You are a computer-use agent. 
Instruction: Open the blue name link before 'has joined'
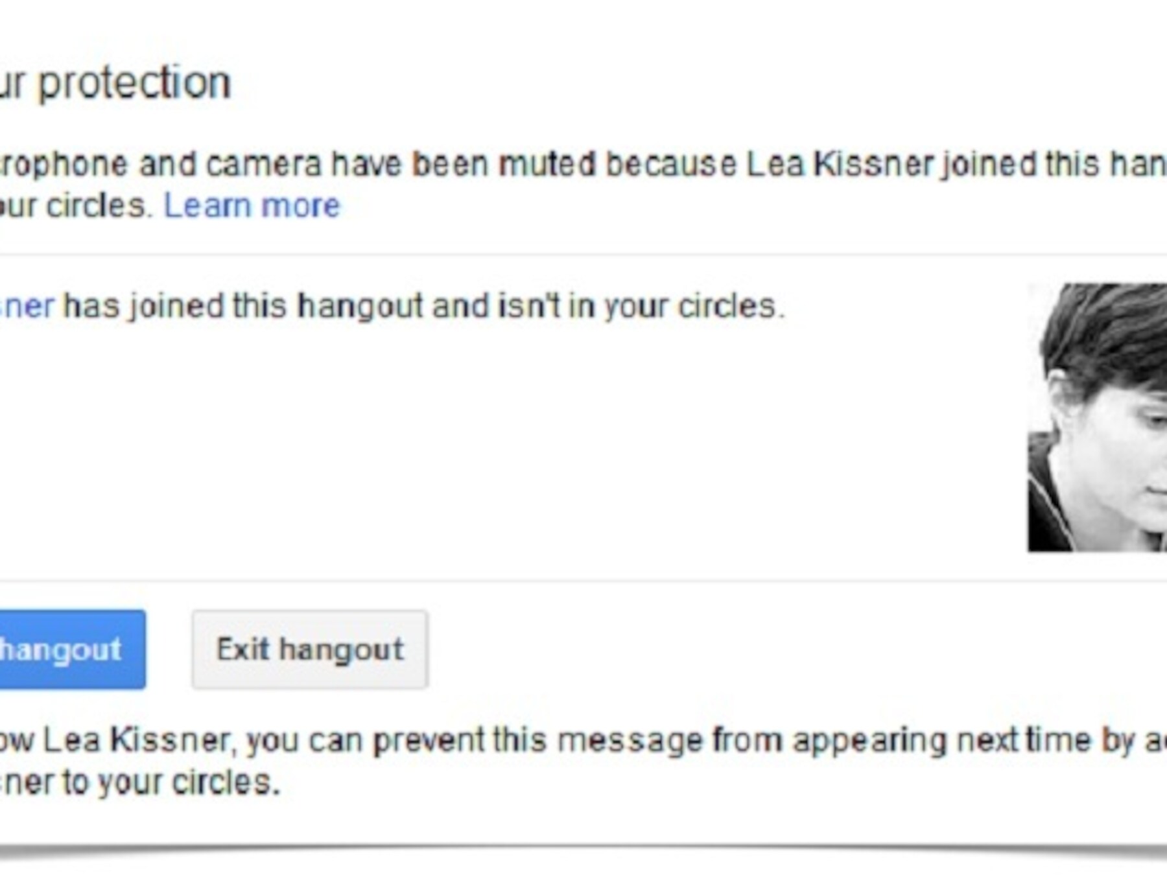coord(26,306)
